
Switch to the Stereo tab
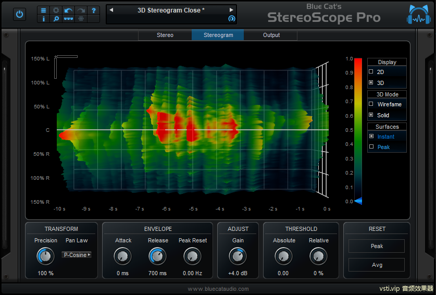point(165,35)
